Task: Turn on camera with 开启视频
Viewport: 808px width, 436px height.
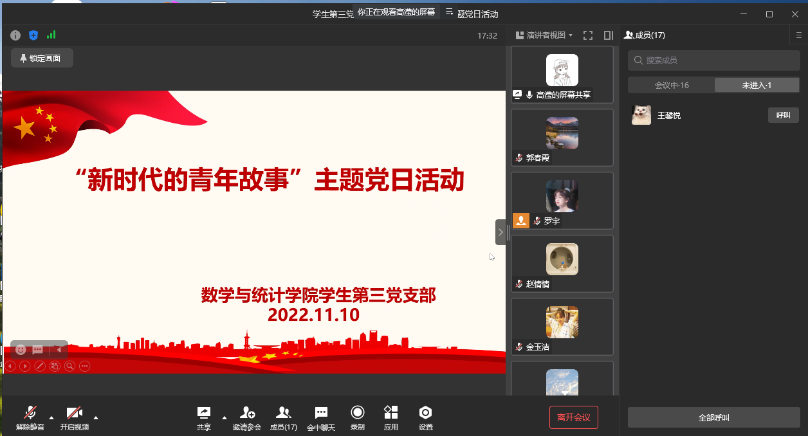Action: [75, 413]
